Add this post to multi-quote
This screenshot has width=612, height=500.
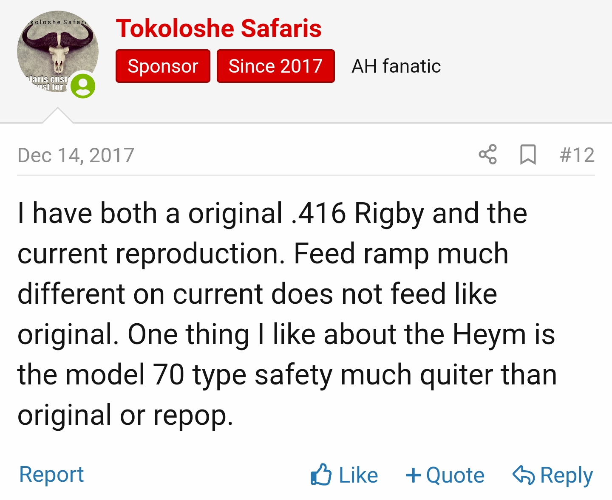445,475
